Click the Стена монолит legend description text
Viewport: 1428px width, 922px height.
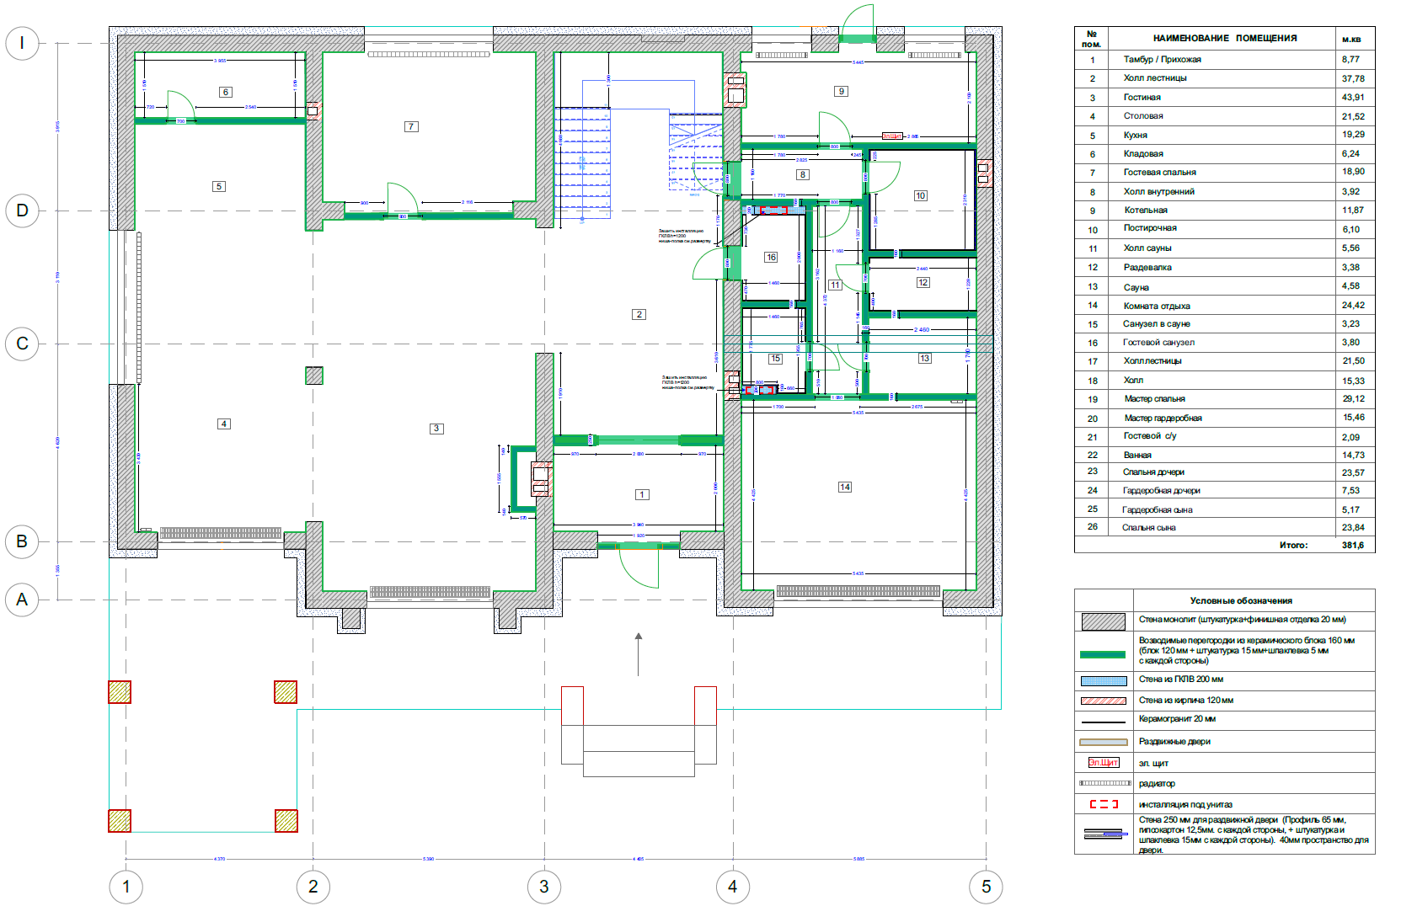coord(1243,619)
